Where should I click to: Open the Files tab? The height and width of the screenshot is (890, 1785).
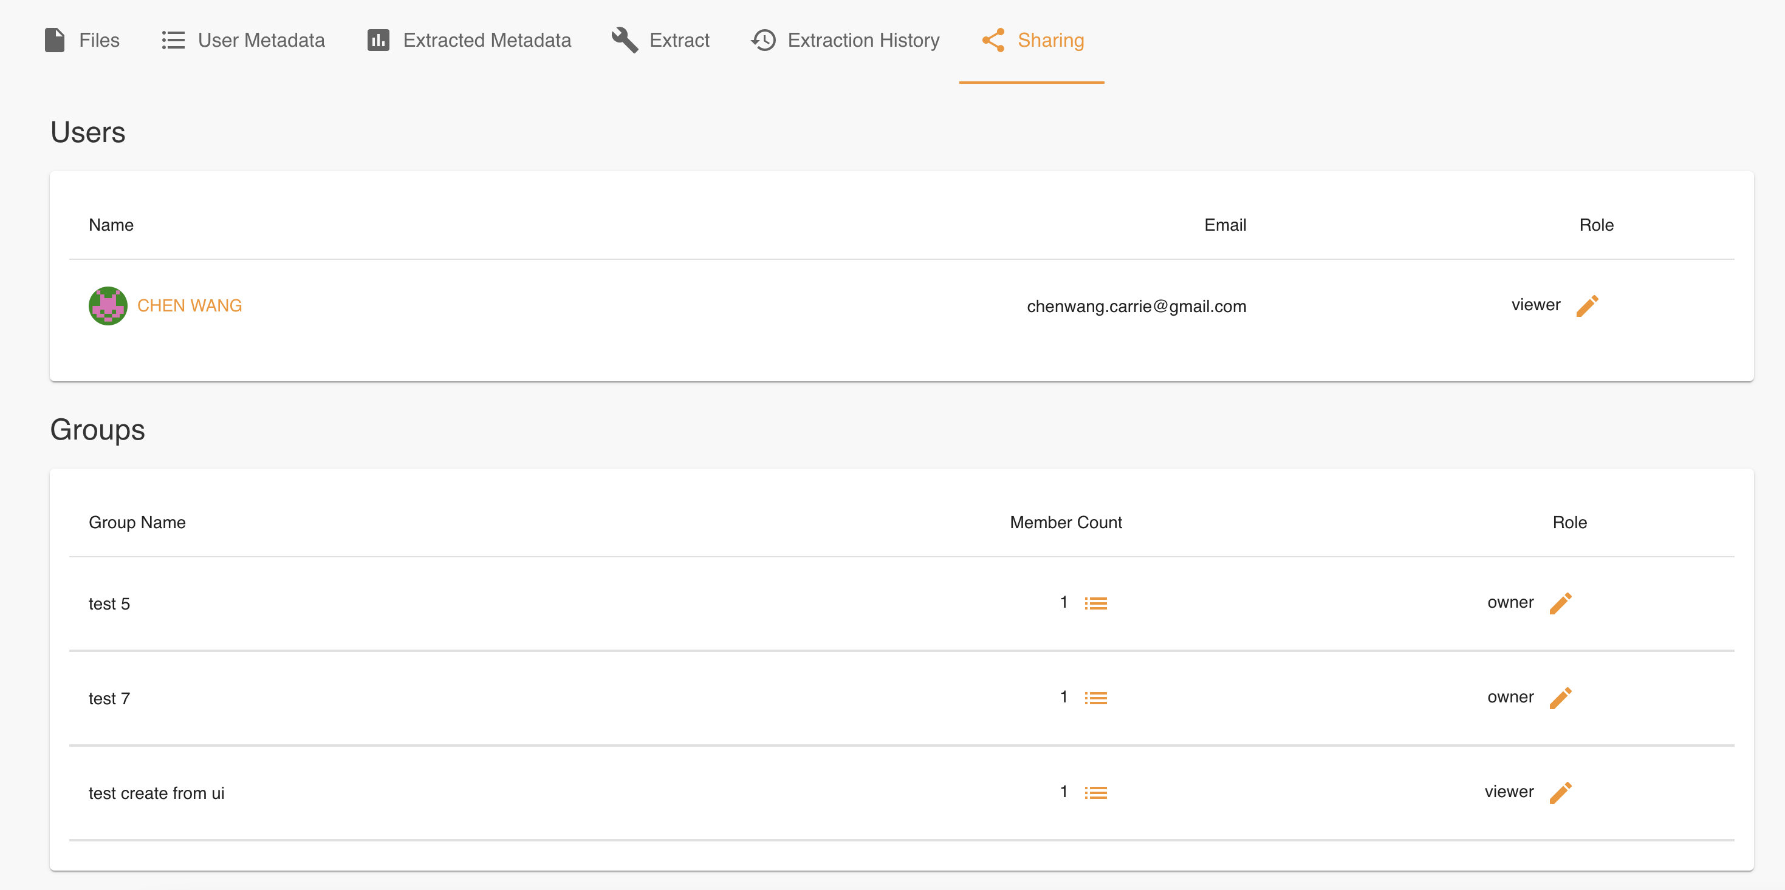[x=82, y=40]
